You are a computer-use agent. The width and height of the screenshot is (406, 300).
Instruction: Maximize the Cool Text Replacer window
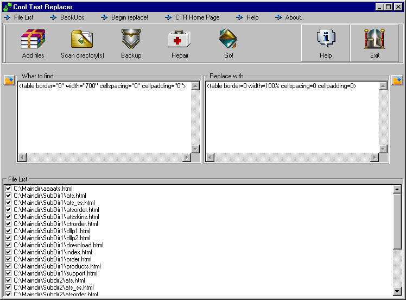pos(389,7)
